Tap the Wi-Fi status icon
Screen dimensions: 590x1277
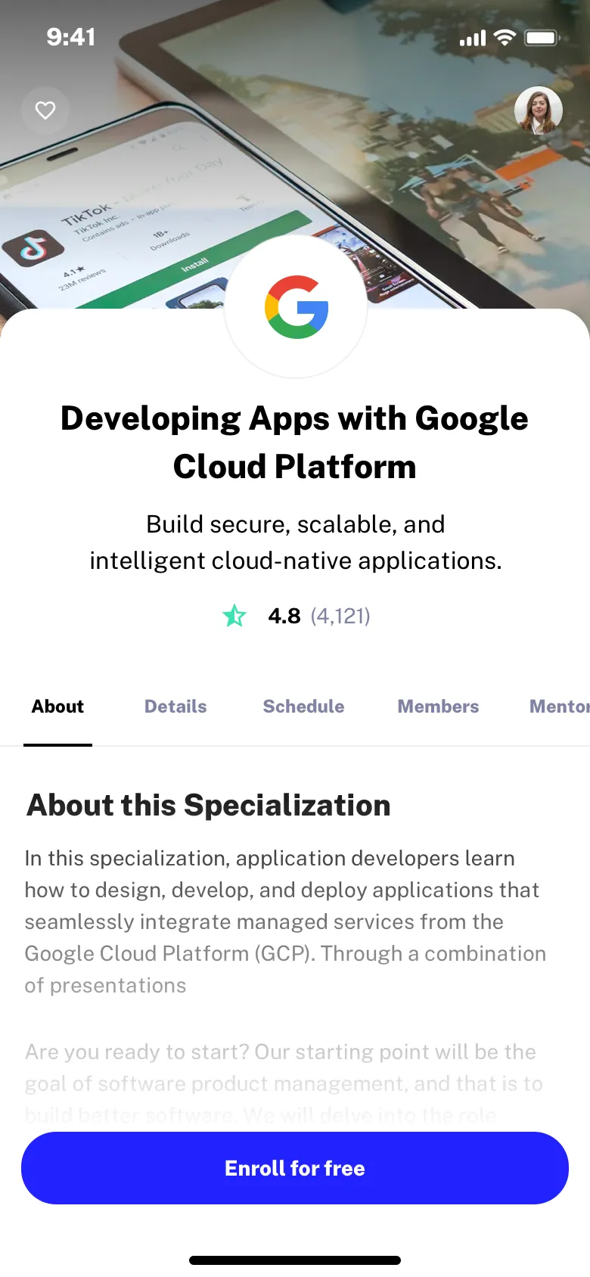coord(505,37)
